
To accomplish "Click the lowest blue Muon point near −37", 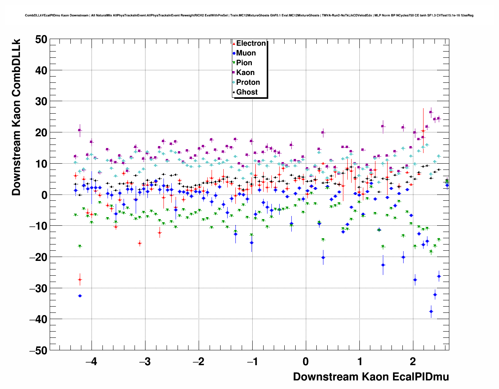I will [431, 311].
